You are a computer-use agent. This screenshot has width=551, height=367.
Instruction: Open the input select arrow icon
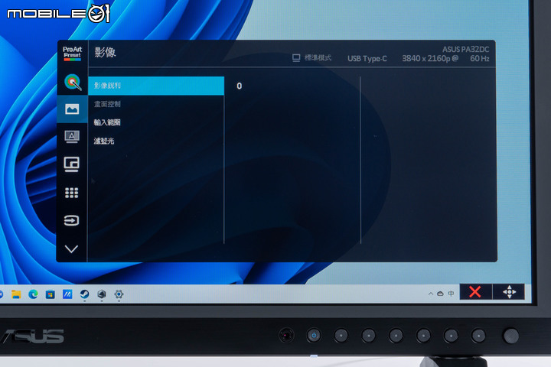[x=71, y=220]
